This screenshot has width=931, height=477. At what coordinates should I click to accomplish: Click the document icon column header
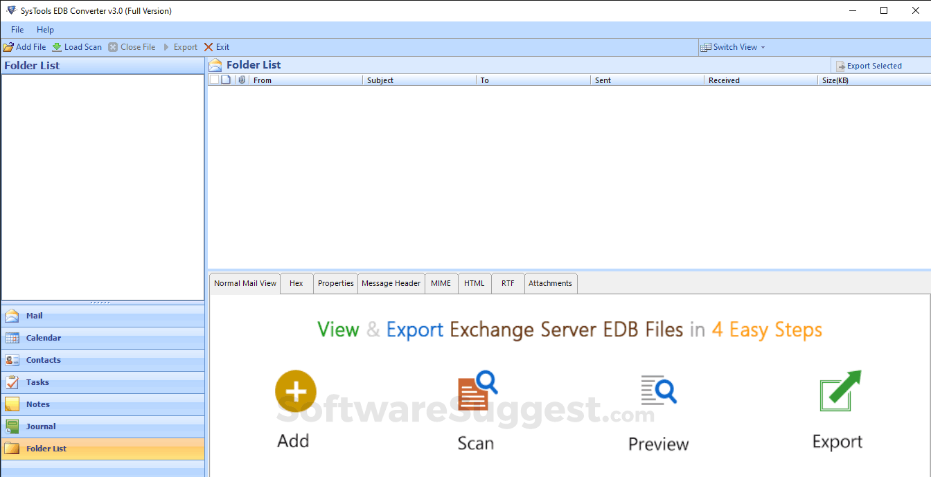[x=227, y=80]
